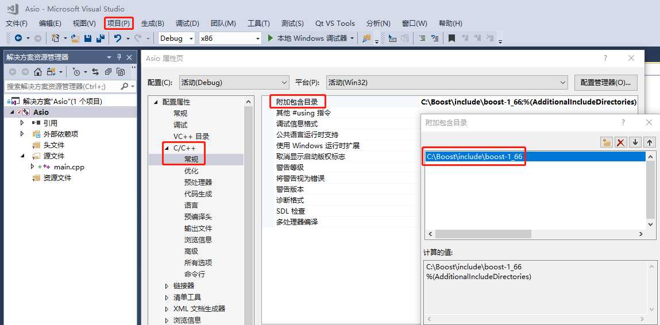Open the 项目(P) menu
Image resolution: width=660 pixels, height=325 pixels.
(x=119, y=24)
